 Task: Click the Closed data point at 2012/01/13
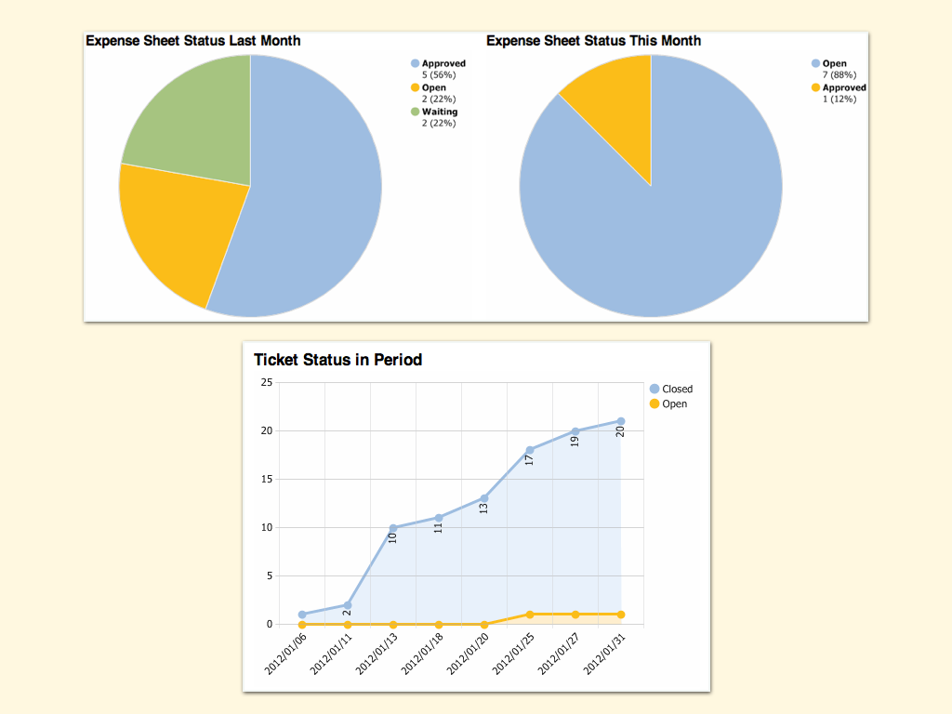click(393, 528)
